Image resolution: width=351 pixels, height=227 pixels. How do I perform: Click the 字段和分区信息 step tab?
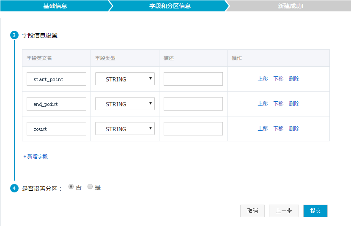170,6
